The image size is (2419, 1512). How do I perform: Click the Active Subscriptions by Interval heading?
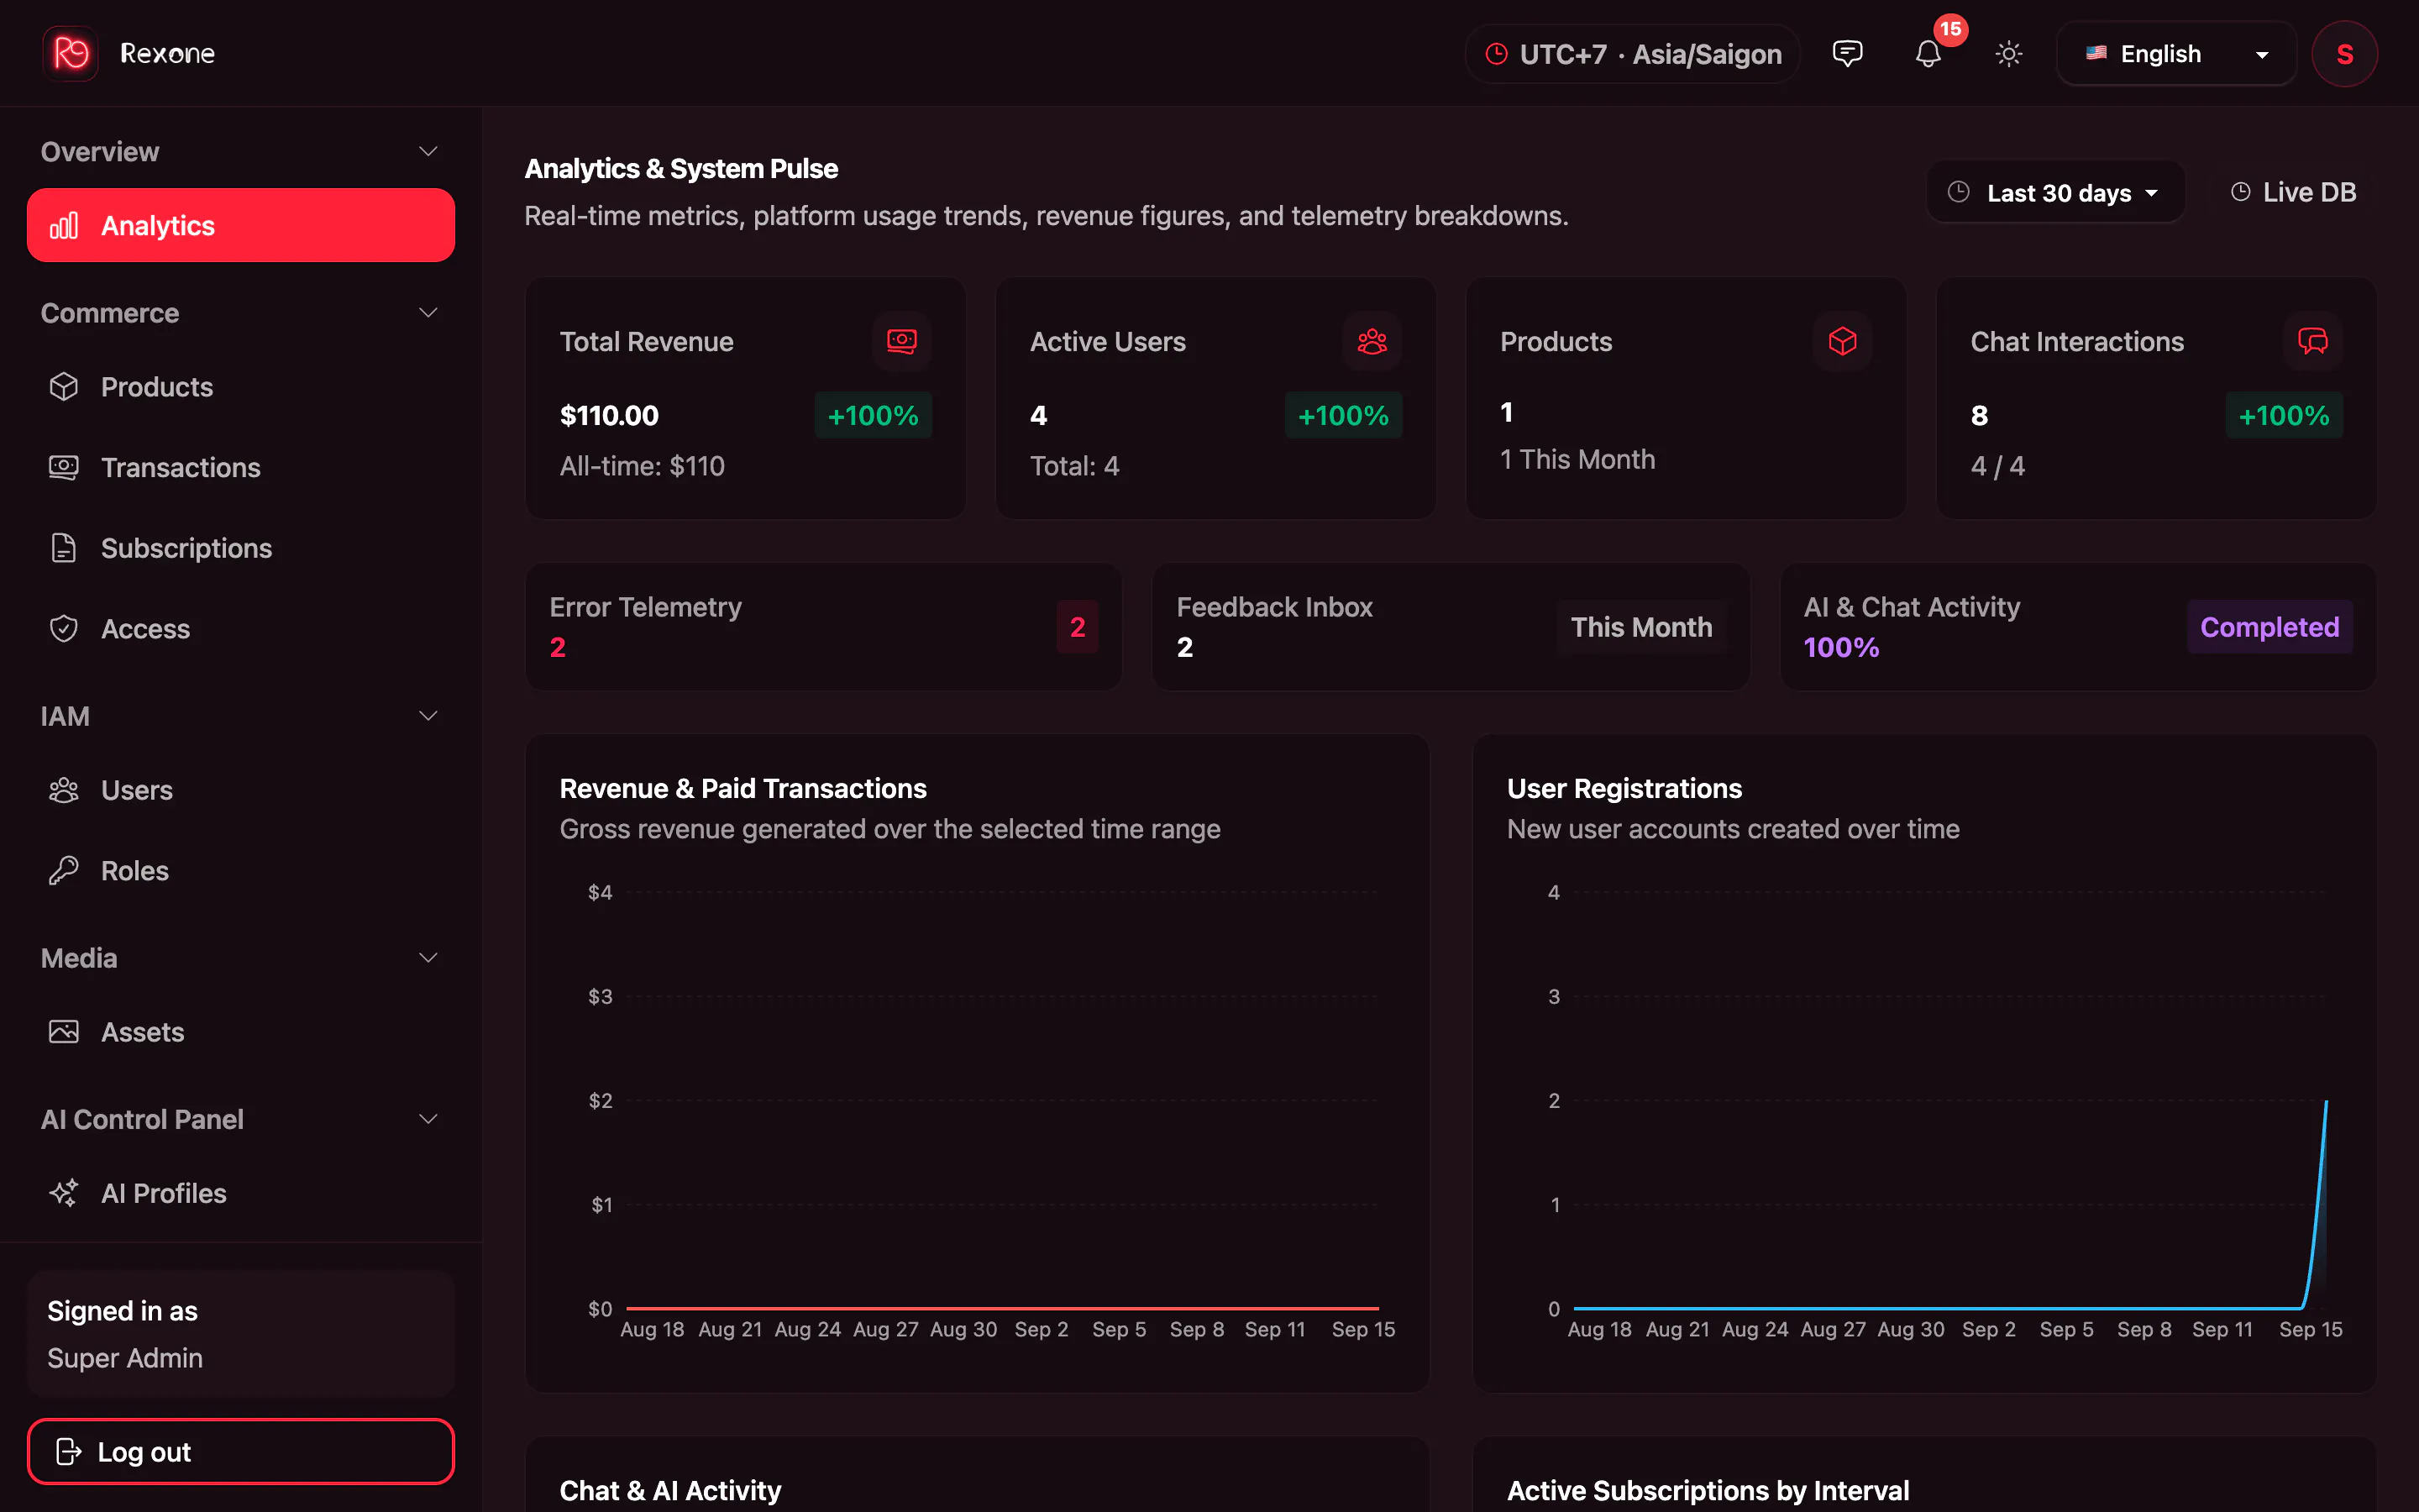click(1708, 1490)
